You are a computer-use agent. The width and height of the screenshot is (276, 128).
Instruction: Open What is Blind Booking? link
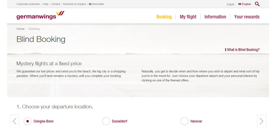tap(243, 50)
